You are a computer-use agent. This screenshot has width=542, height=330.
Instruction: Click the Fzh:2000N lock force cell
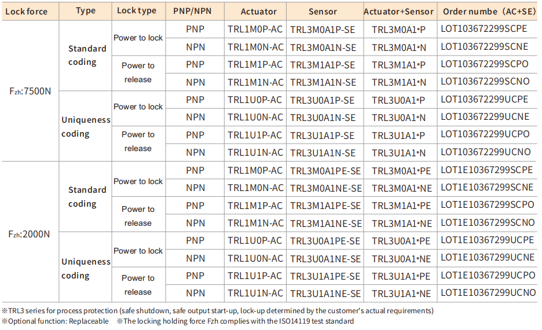click(30, 233)
